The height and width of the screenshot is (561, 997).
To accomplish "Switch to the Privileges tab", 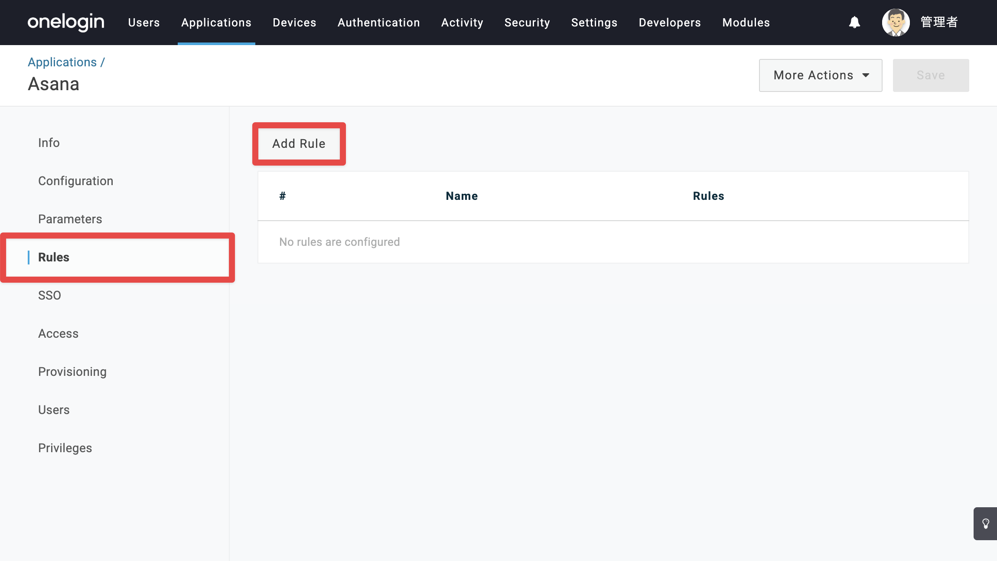I will [x=65, y=448].
